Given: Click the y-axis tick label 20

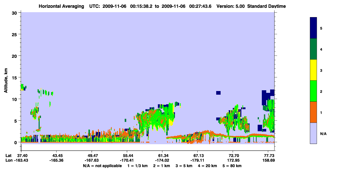Looking at the screenshot, I should [x=15, y=56].
